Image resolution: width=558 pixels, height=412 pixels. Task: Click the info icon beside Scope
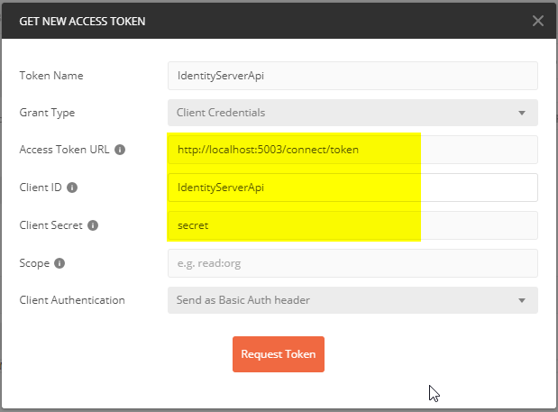click(x=59, y=263)
